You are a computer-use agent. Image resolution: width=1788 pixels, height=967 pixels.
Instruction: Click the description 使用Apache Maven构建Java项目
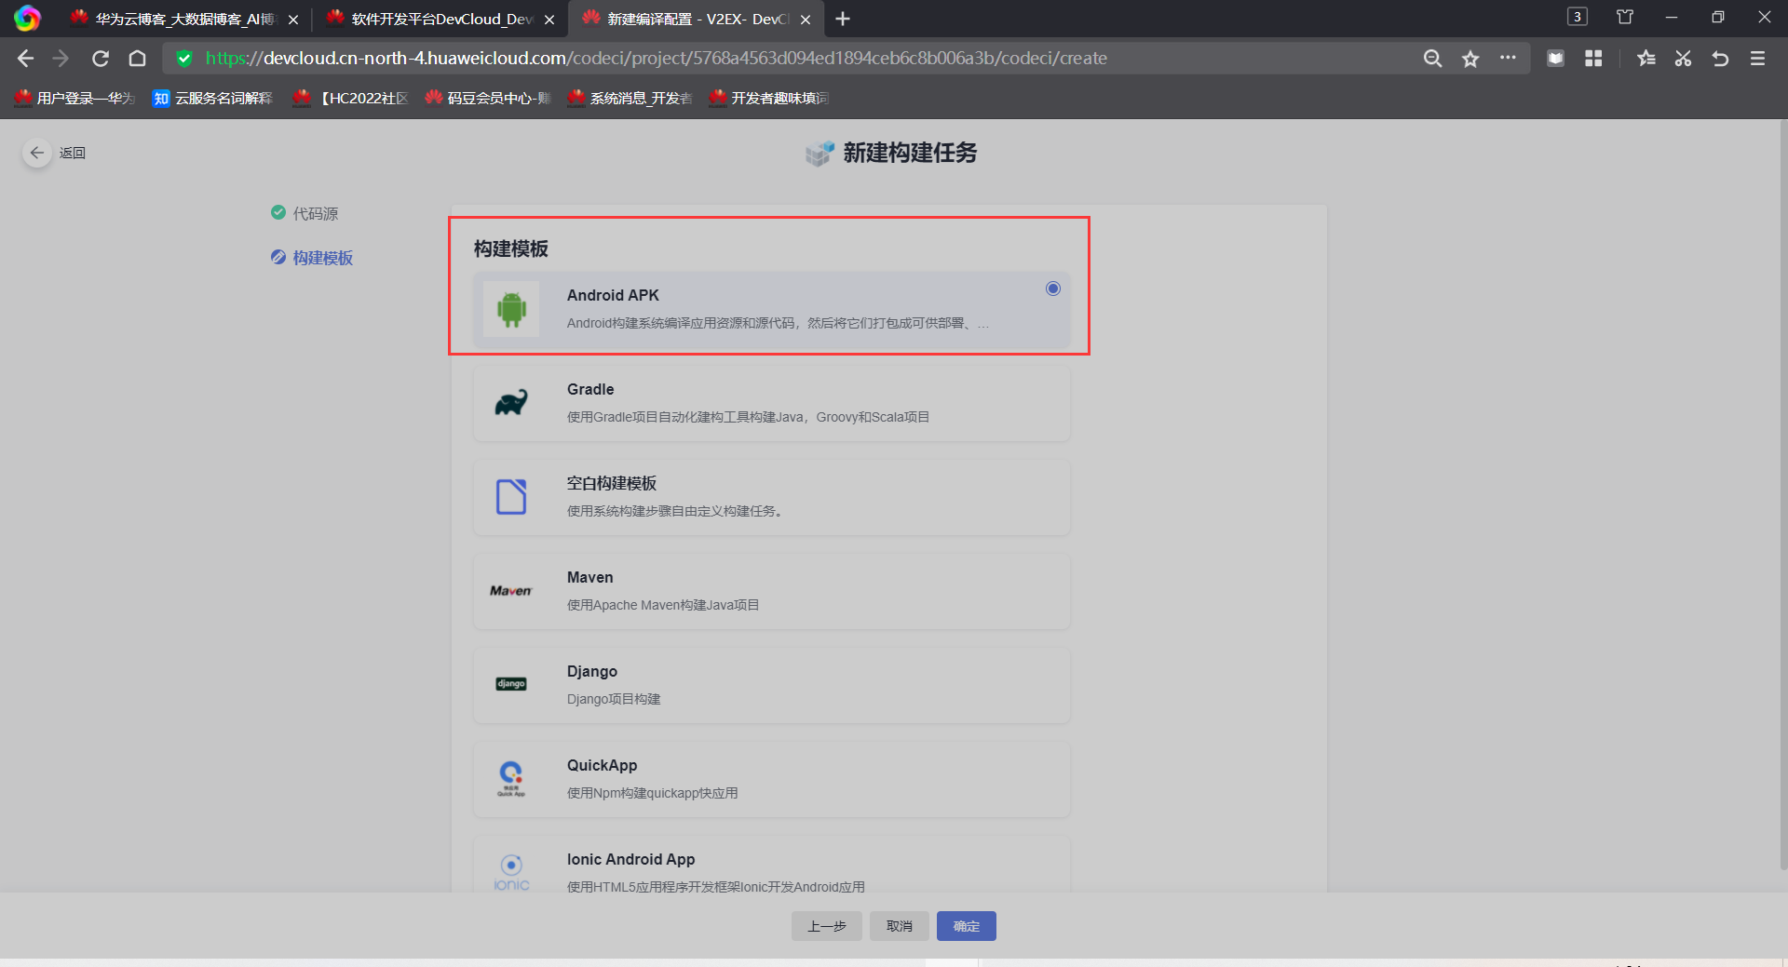tap(663, 605)
